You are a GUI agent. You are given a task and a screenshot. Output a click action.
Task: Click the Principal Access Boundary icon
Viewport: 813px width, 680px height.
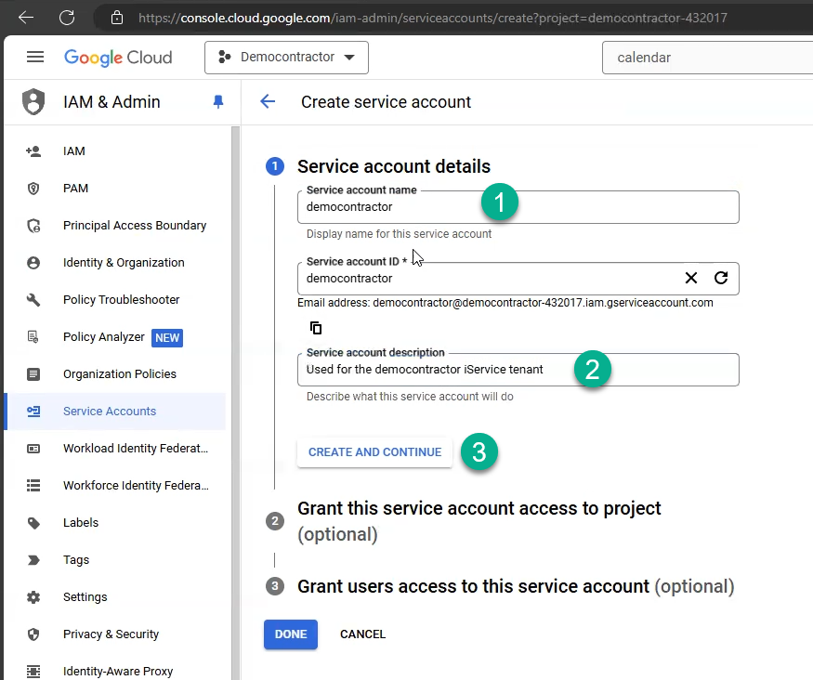pyautogui.click(x=33, y=226)
